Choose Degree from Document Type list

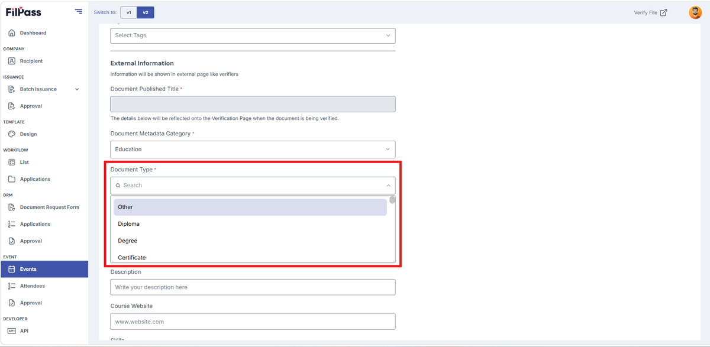pyautogui.click(x=250, y=241)
